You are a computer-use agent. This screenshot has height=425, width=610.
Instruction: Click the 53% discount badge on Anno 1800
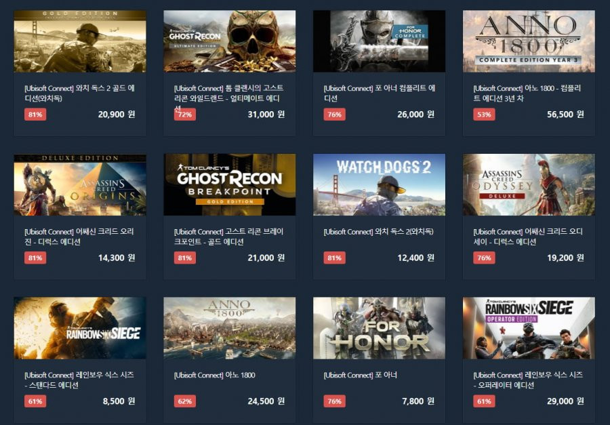484,115
